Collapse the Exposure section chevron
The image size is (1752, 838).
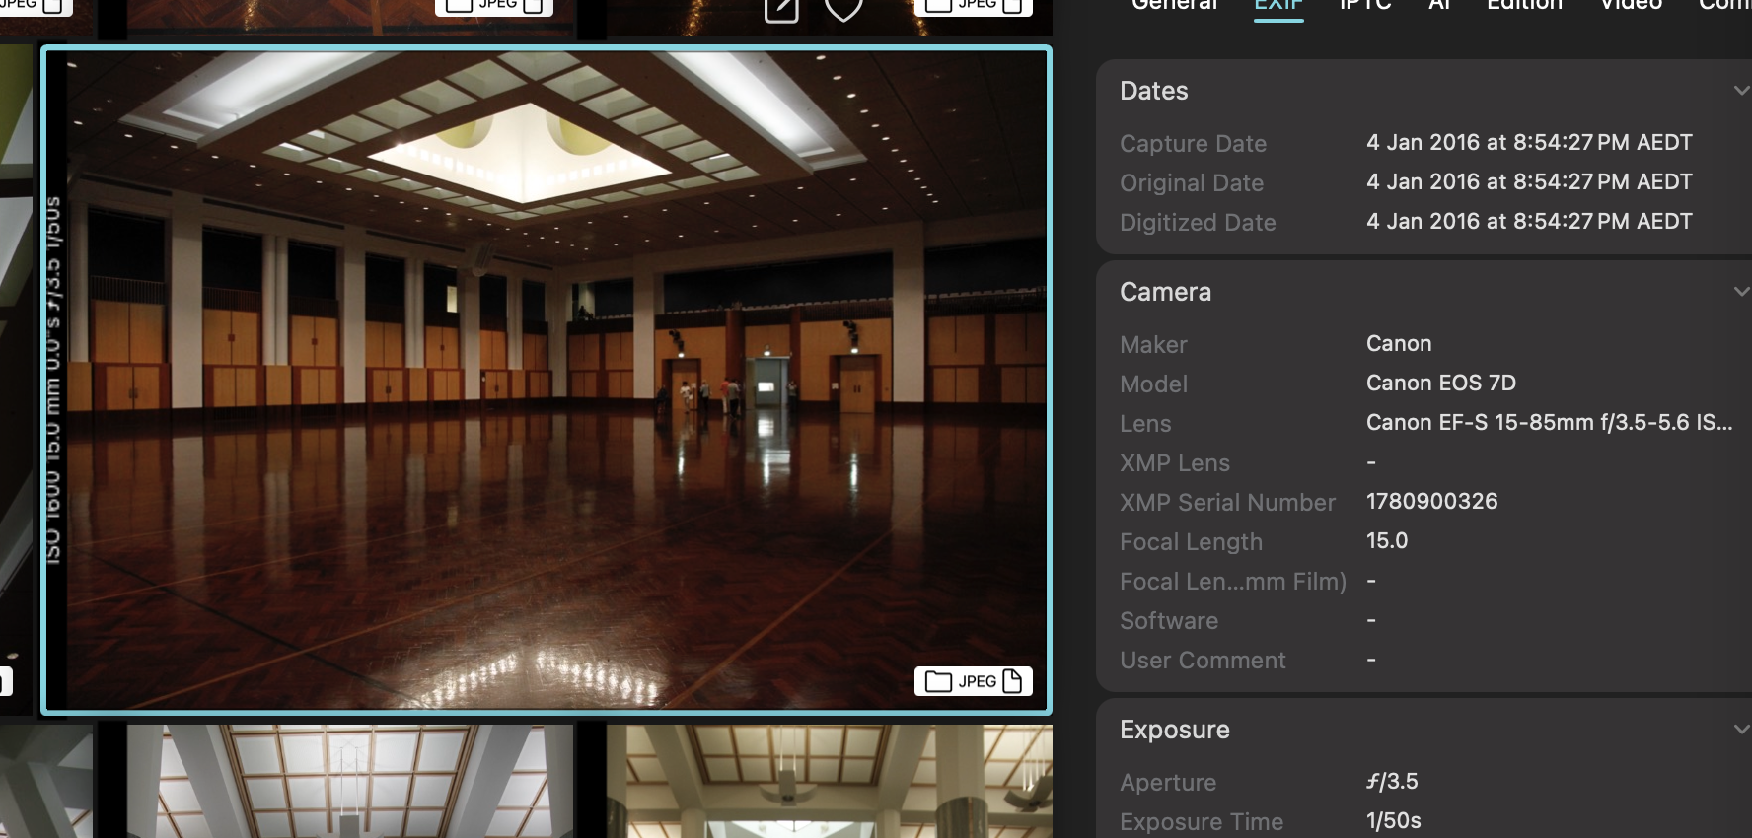pos(1740,730)
